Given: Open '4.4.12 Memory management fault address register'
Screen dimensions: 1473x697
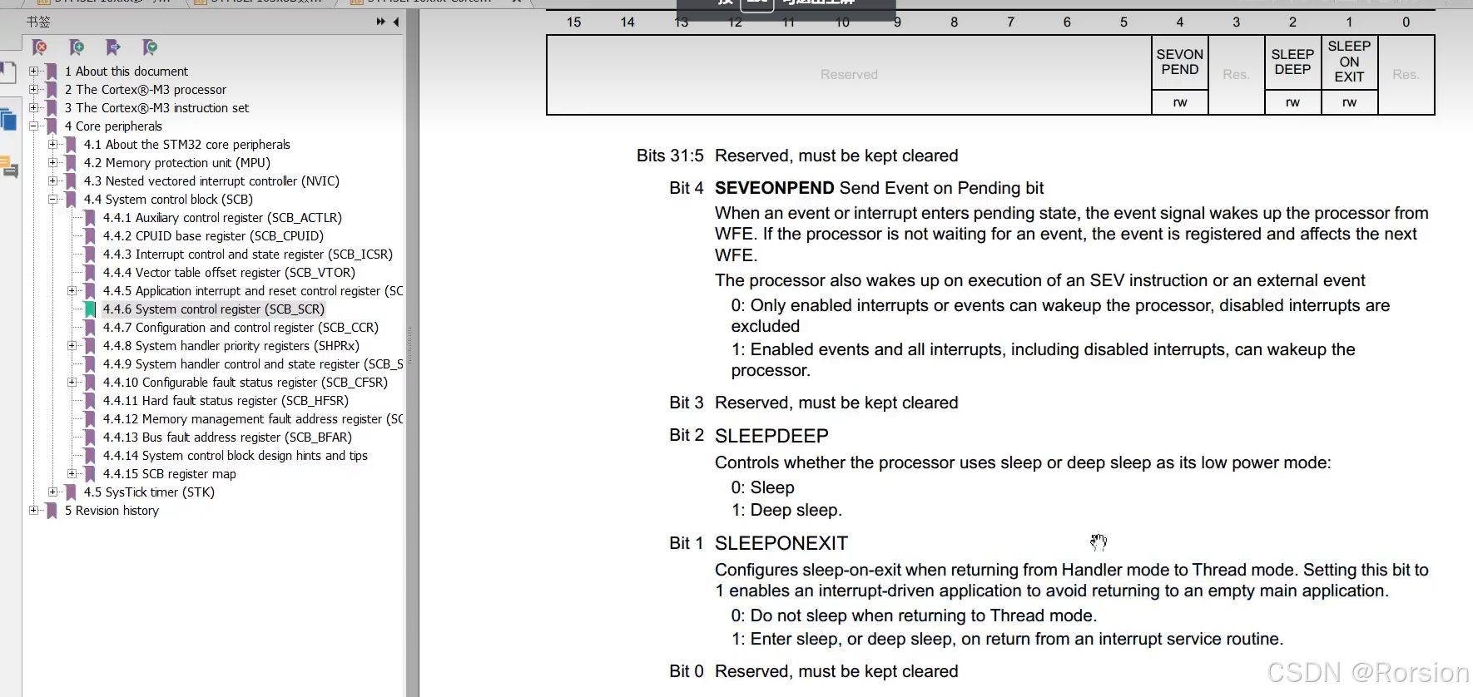Looking at the screenshot, I should [x=253, y=419].
